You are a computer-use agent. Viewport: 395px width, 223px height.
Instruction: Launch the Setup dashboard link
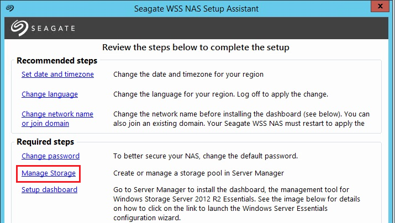[49, 189]
